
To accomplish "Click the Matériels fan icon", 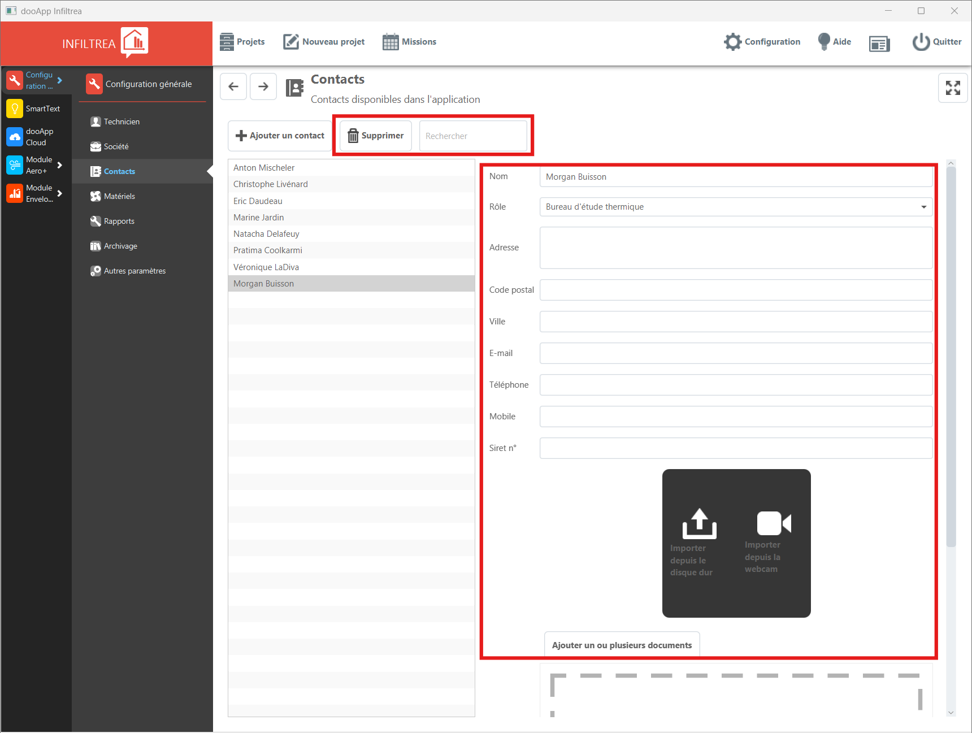I will point(96,196).
